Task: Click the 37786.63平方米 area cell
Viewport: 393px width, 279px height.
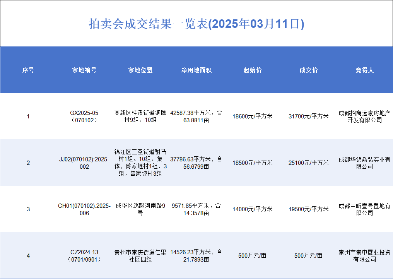Action: pos(196,163)
